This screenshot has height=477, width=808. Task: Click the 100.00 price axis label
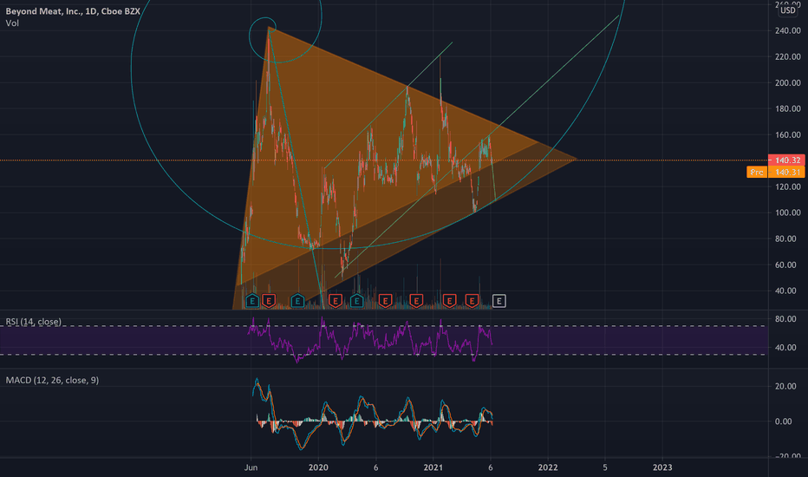(x=787, y=213)
